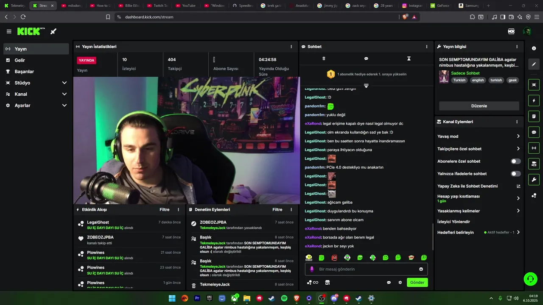543x305 pixels.
Task: Click the chat bubble icon in Sohbet toolbar
Action: [366, 58]
